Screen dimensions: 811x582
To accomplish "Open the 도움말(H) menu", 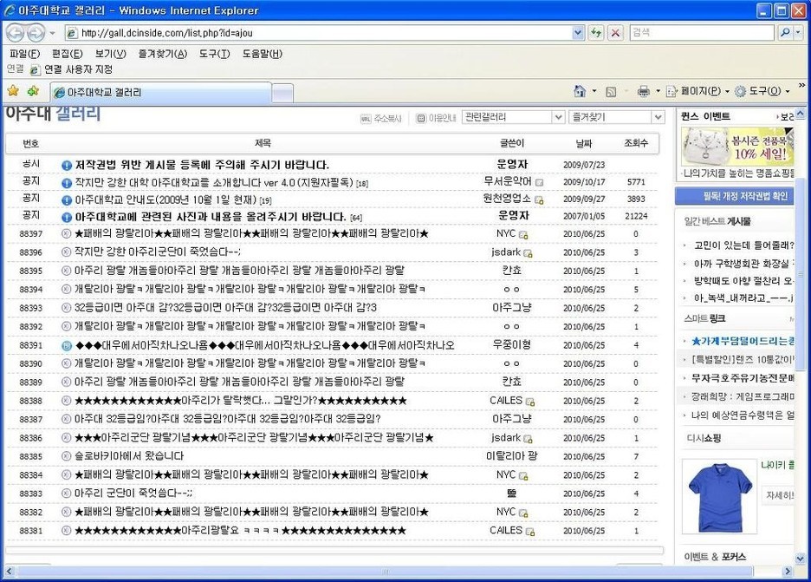I will (x=263, y=54).
